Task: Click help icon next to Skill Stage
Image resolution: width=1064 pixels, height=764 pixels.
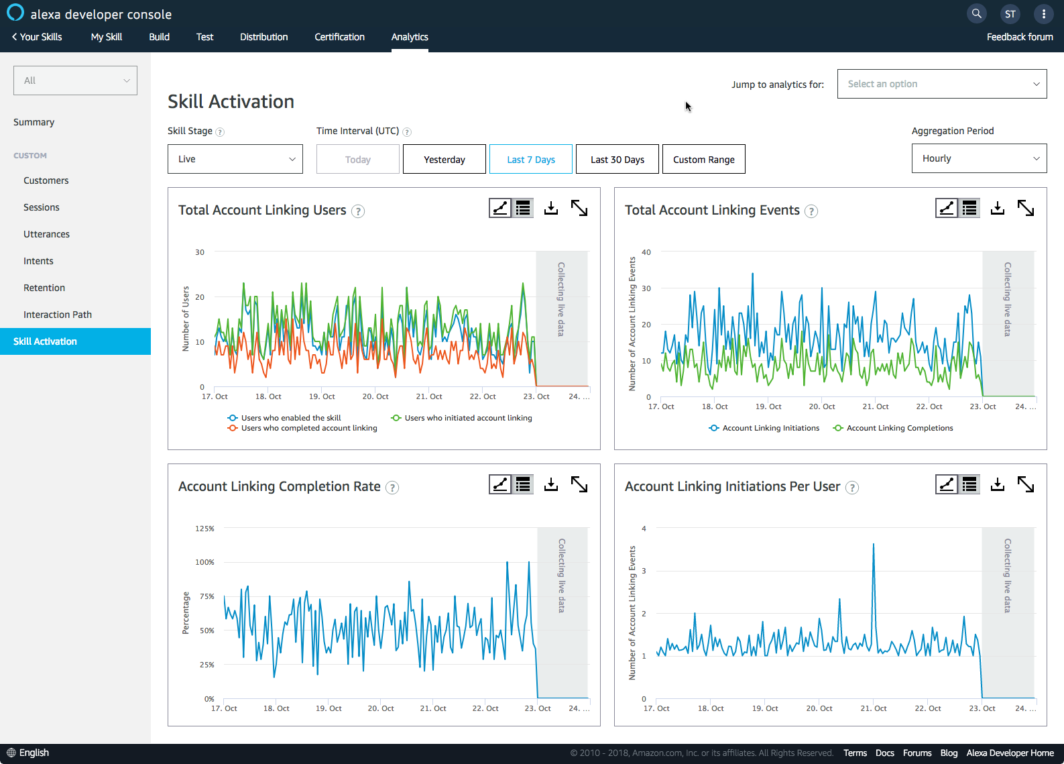Action: [220, 132]
